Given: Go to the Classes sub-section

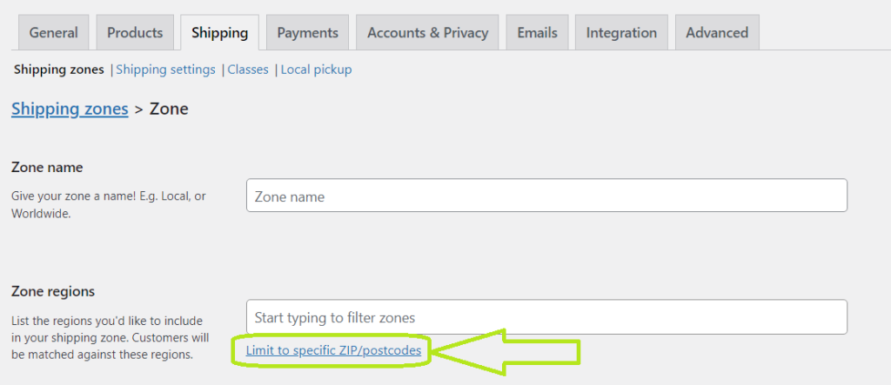Looking at the screenshot, I should pos(248,70).
